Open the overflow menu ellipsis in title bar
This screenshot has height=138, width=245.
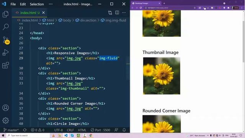click(51, 4)
